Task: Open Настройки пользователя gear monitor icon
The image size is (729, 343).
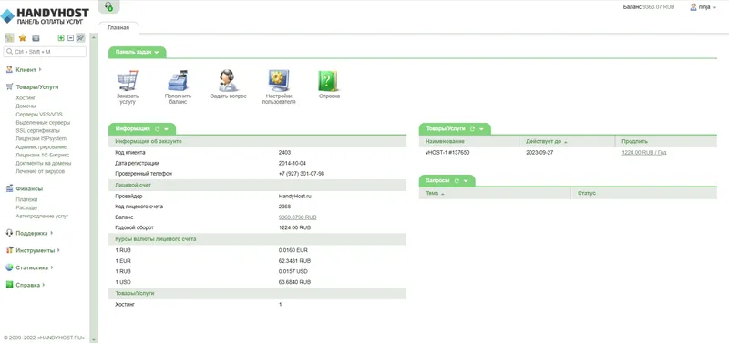Action: pos(279,80)
